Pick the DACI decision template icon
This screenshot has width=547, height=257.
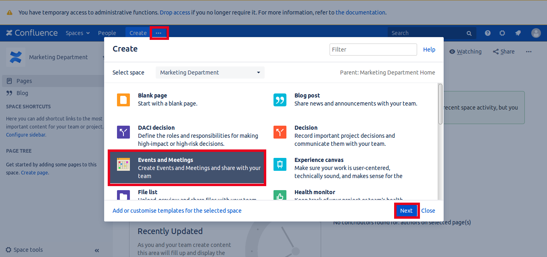click(123, 132)
